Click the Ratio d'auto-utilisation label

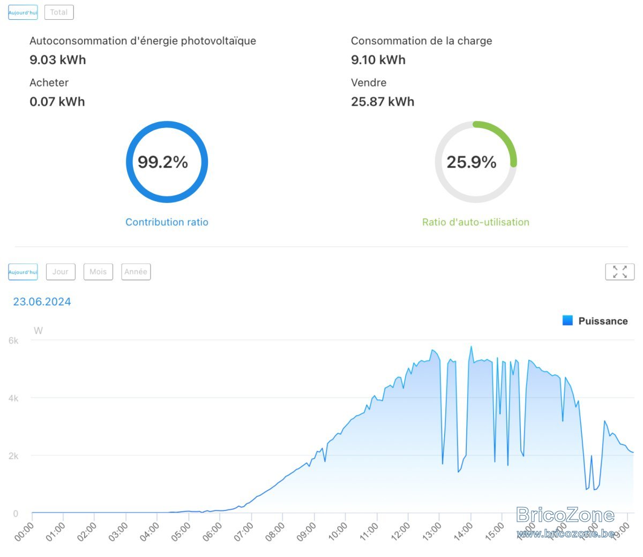(x=475, y=222)
